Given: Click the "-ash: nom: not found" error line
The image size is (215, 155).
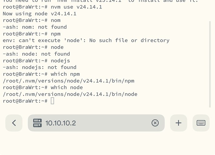Looking at the screenshot, I should (x=35, y=27).
